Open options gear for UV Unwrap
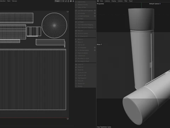The image size is (170, 128). tap(95, 13)
